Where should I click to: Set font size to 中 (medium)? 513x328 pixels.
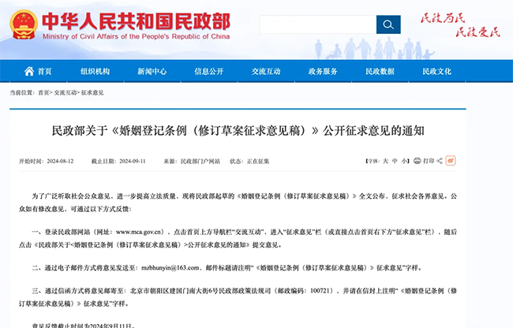(x=395, y=161)
